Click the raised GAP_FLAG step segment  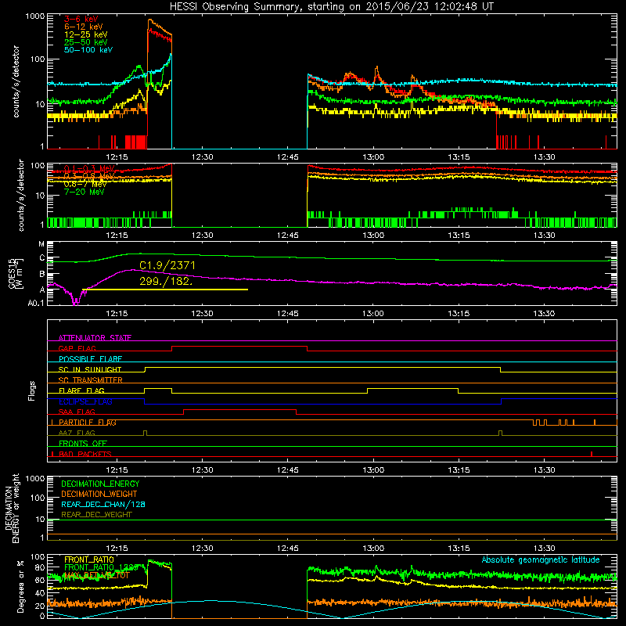239,347
